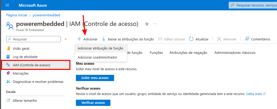
Task: Open Marcações tags in sidebar
Action: coord(21,73)
